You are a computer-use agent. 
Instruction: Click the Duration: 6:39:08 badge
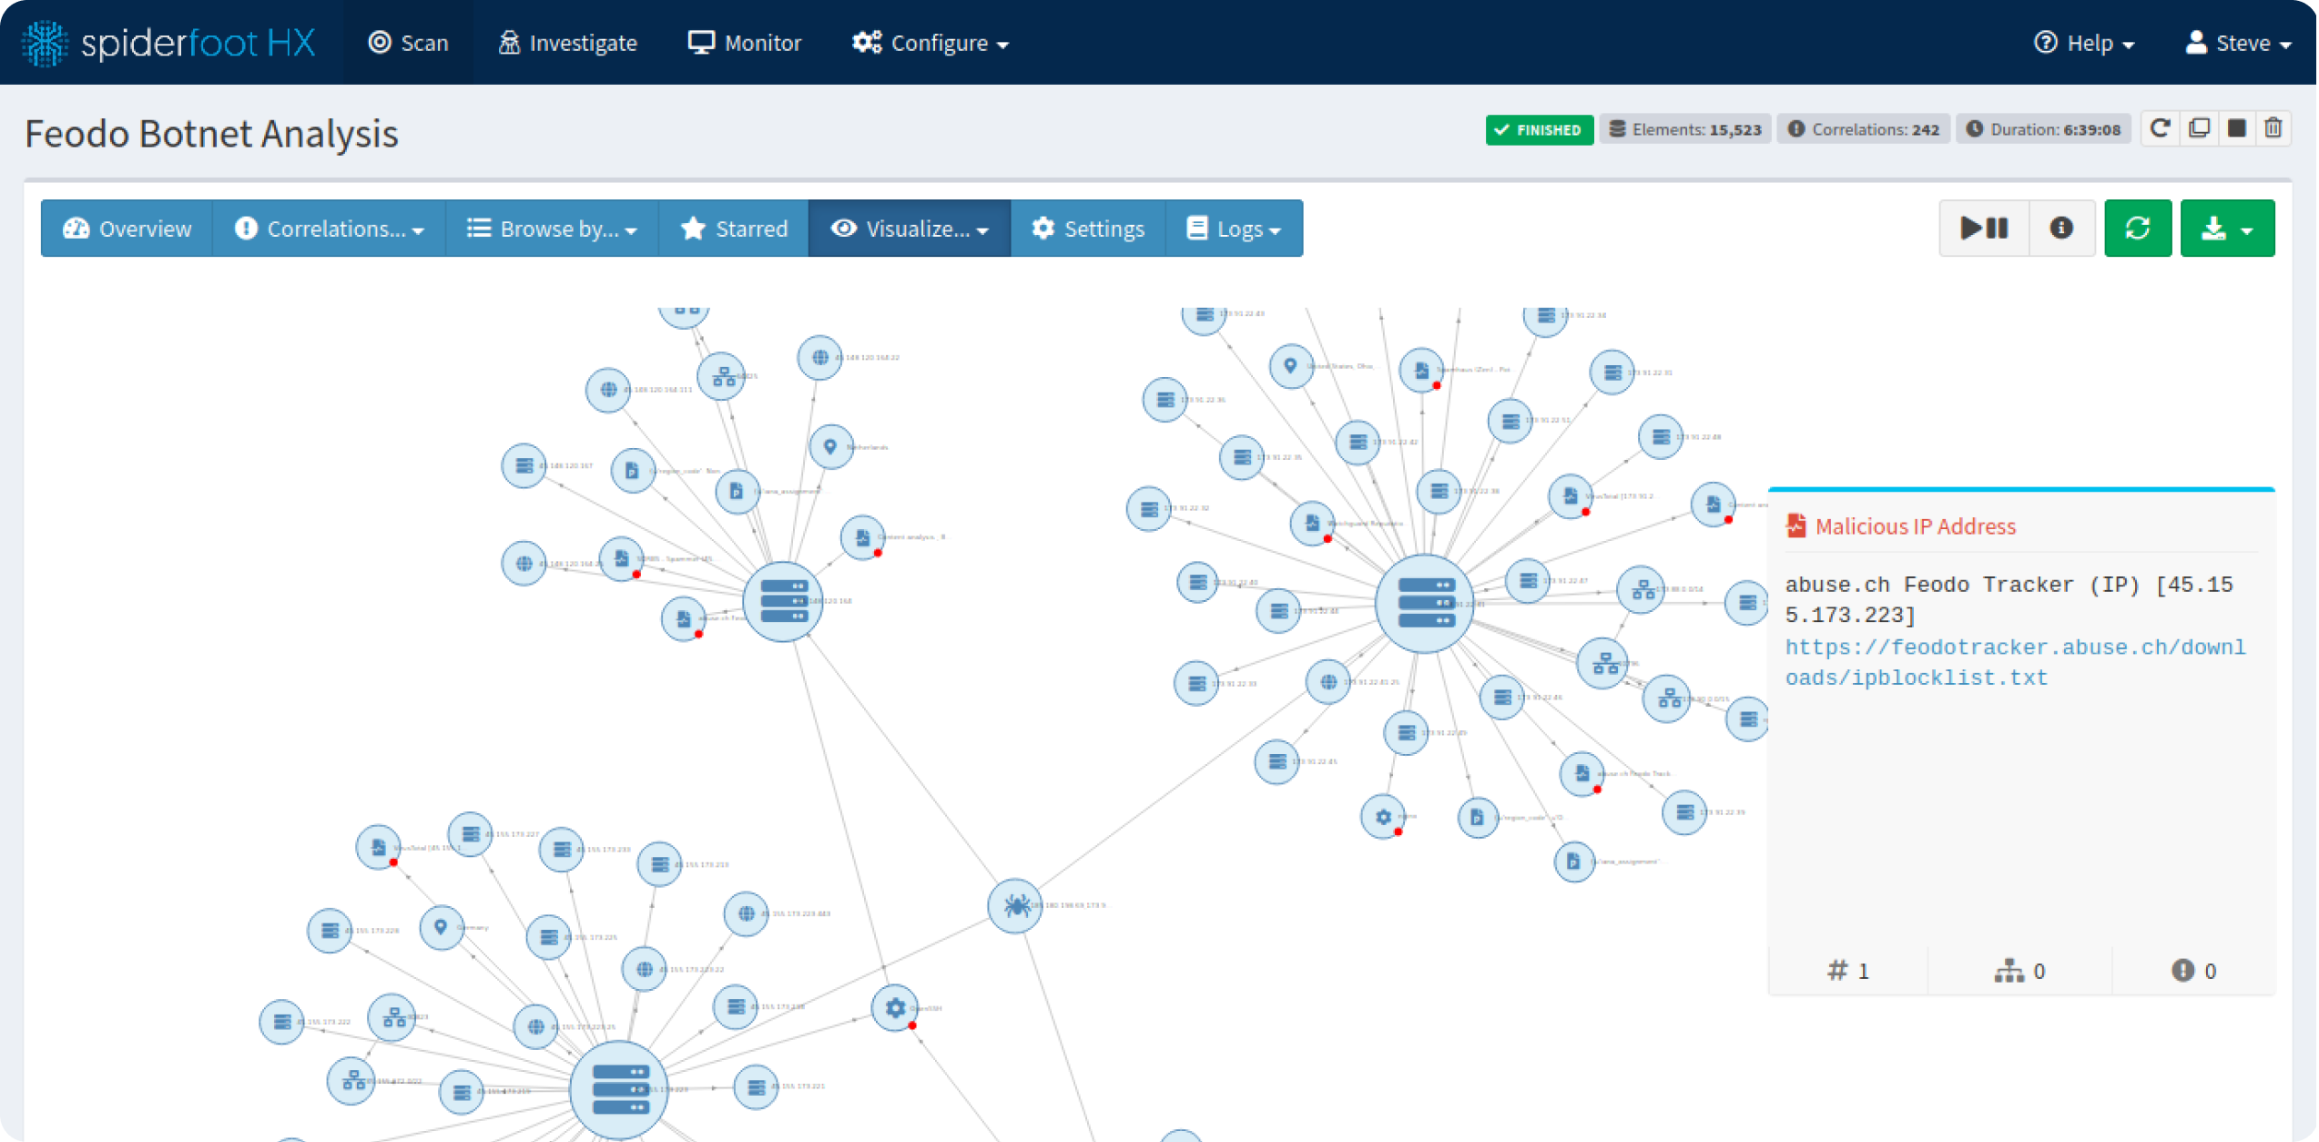2043,130
